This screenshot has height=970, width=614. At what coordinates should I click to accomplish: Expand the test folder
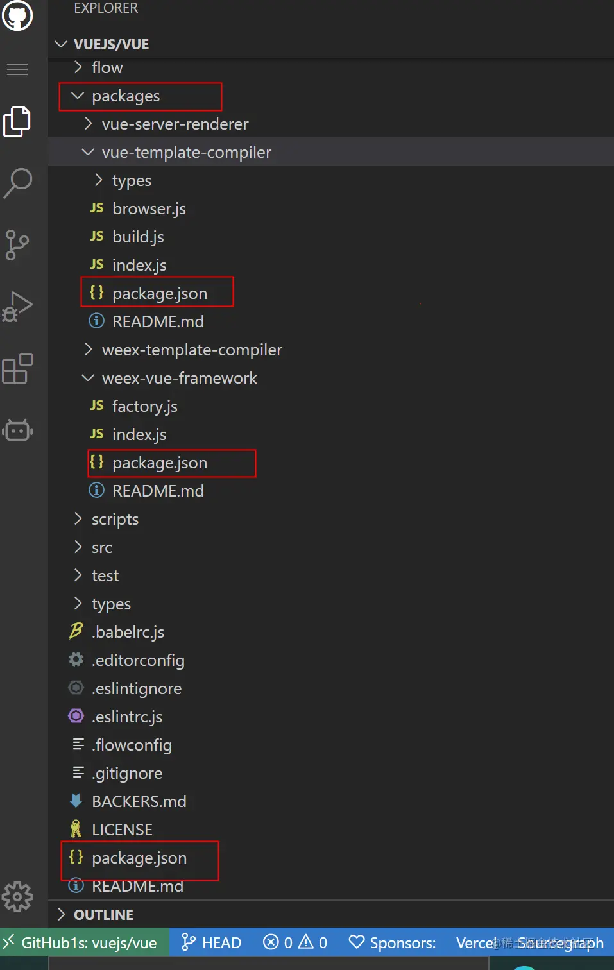331,575
